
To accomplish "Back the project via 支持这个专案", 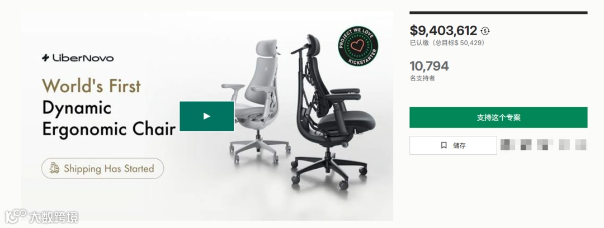I will coord(498,117).
